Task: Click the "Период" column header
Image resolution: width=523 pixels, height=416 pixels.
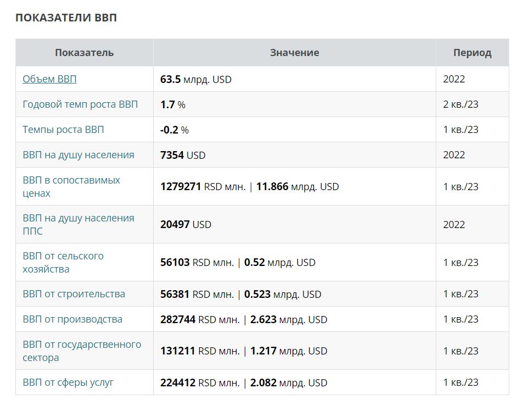Action: (472, 53)
